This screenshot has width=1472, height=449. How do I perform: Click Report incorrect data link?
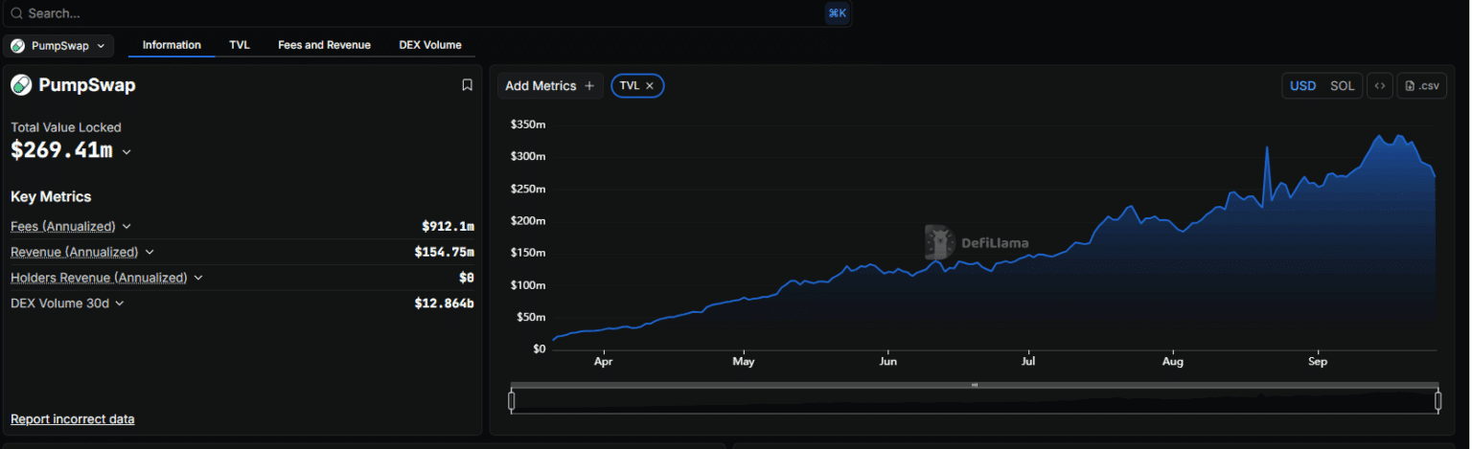pos(72,419)
